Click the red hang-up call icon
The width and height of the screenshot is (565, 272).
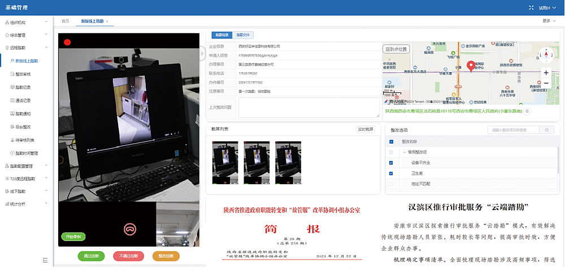point(130,229)
